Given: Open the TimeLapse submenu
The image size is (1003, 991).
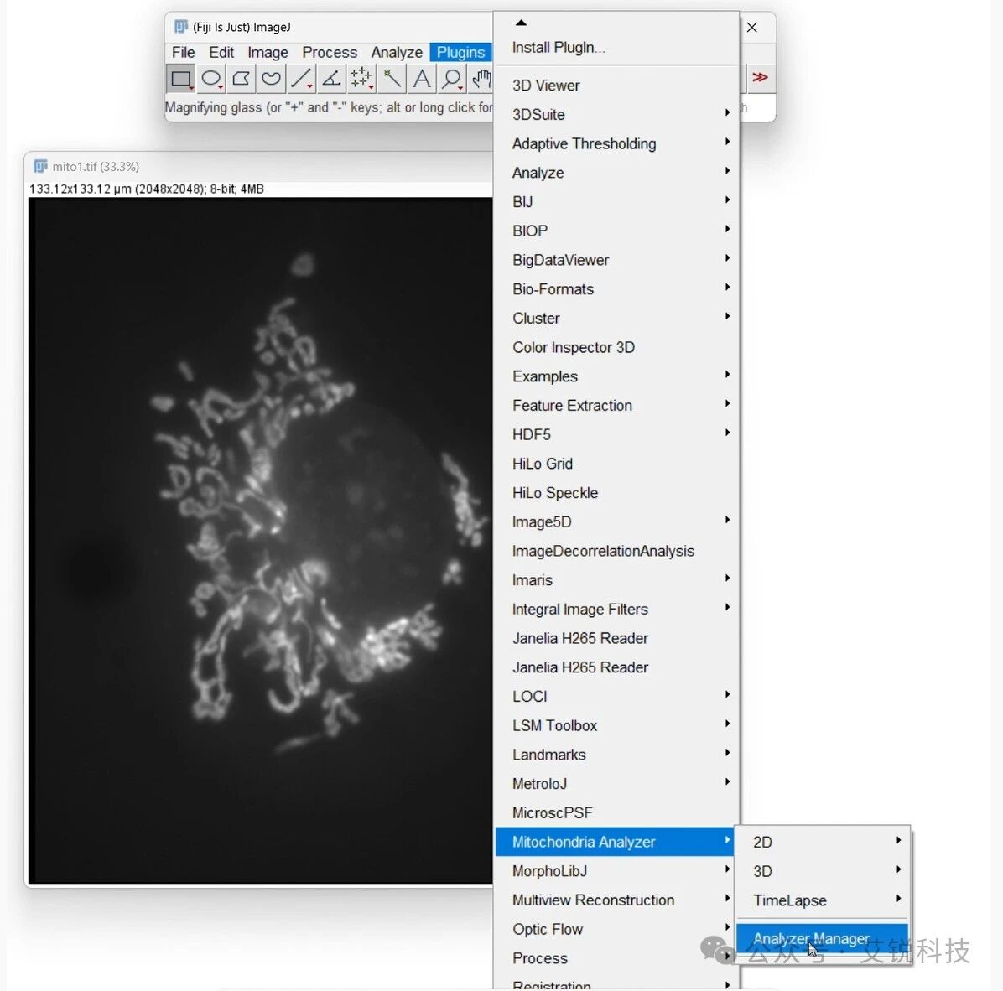Looking at the screenshot, I should pyautogui.click(x=823, y=900).
